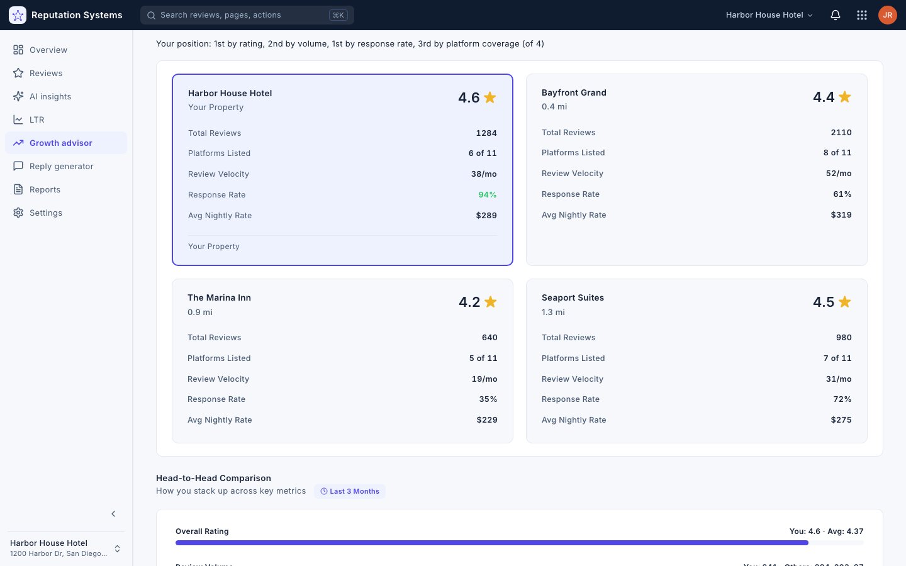Screen dimensions: 906x566
Task: Click the Reviews star icon in sidebar
Action: pos(18,73)
